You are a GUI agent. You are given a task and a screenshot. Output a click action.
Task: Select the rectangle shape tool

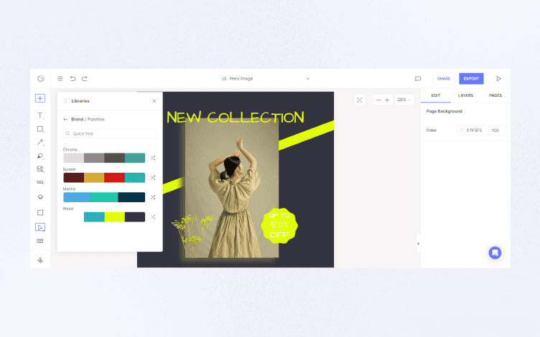[40, 129]
